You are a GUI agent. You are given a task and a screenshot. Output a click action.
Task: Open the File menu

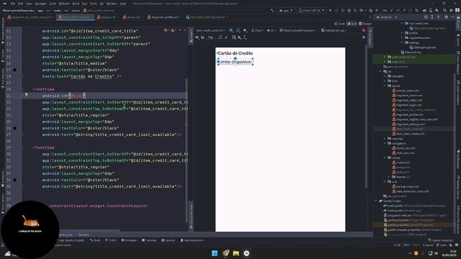(13, 4)
